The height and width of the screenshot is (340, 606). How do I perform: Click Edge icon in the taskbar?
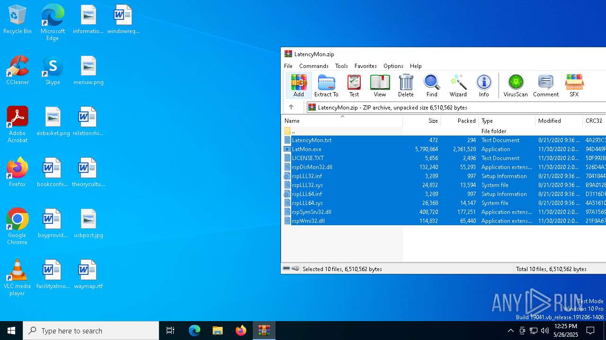[x=195, y=331]
